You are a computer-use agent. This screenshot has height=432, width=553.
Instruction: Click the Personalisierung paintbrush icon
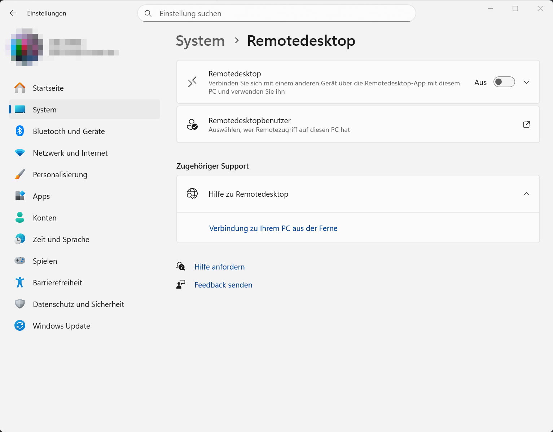[x=20, y=174]
